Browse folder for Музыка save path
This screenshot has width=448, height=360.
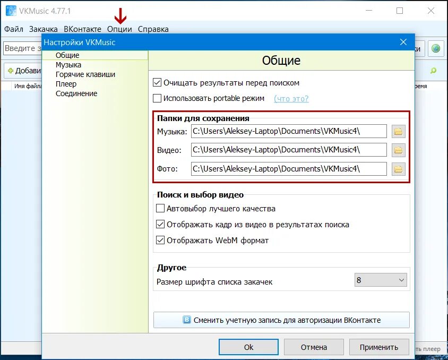(x=398, y=132)
